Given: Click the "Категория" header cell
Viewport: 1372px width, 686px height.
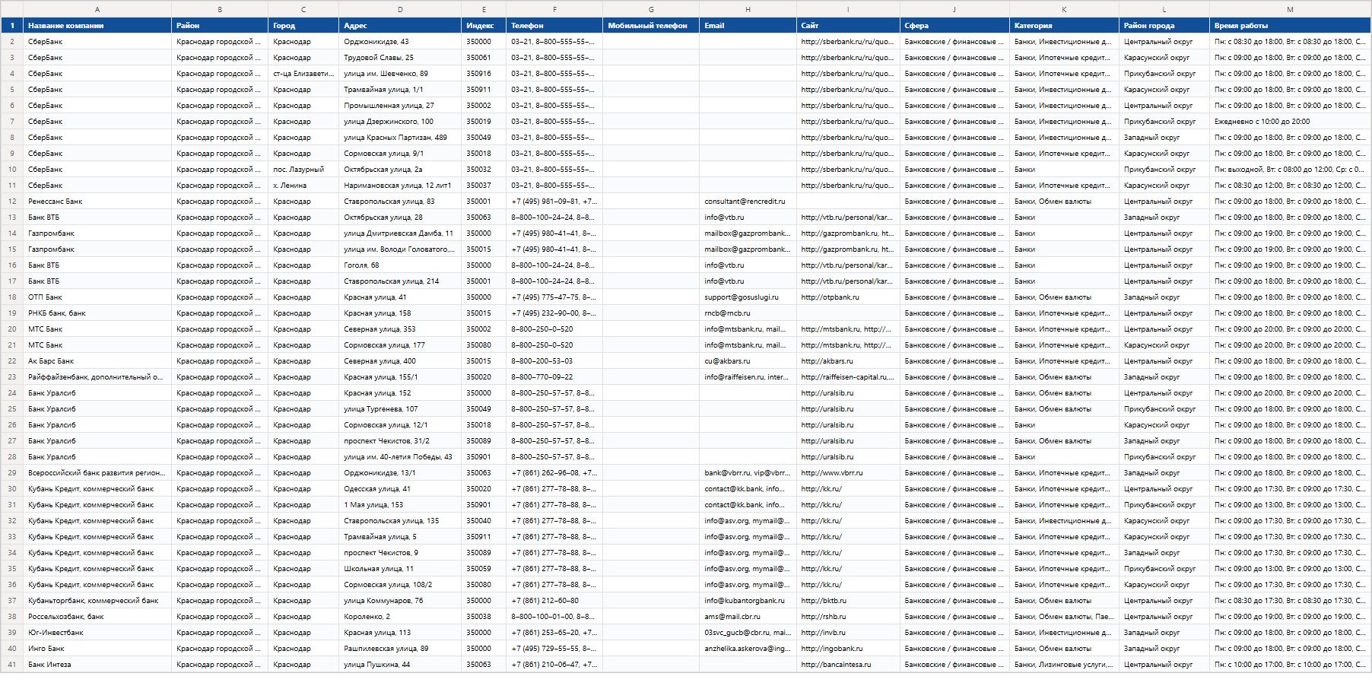Looking at the screenshot, I should 1064,26.
